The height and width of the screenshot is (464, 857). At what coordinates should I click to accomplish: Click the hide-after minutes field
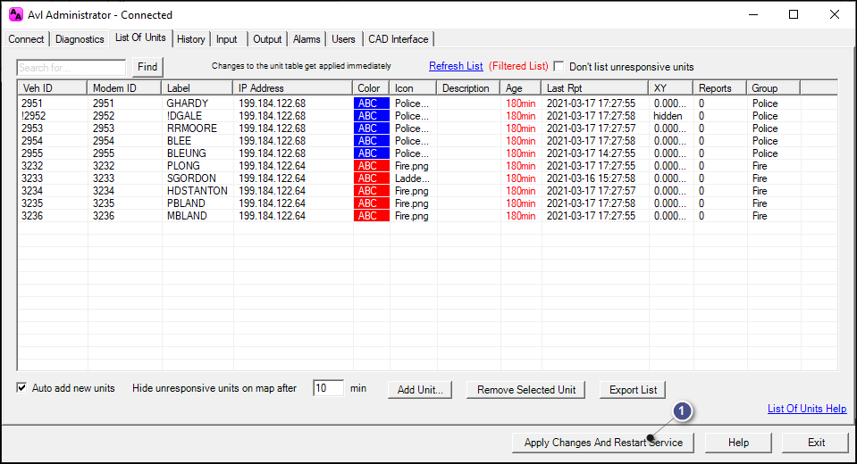[328, 388]
